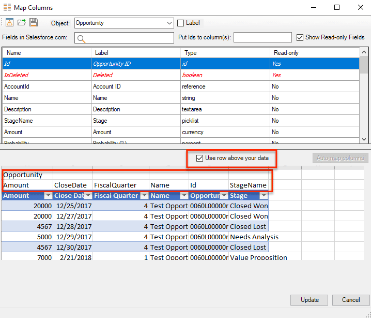Uncheck Show Read-only Fields
371x318 pixels.
coord(300,37)
